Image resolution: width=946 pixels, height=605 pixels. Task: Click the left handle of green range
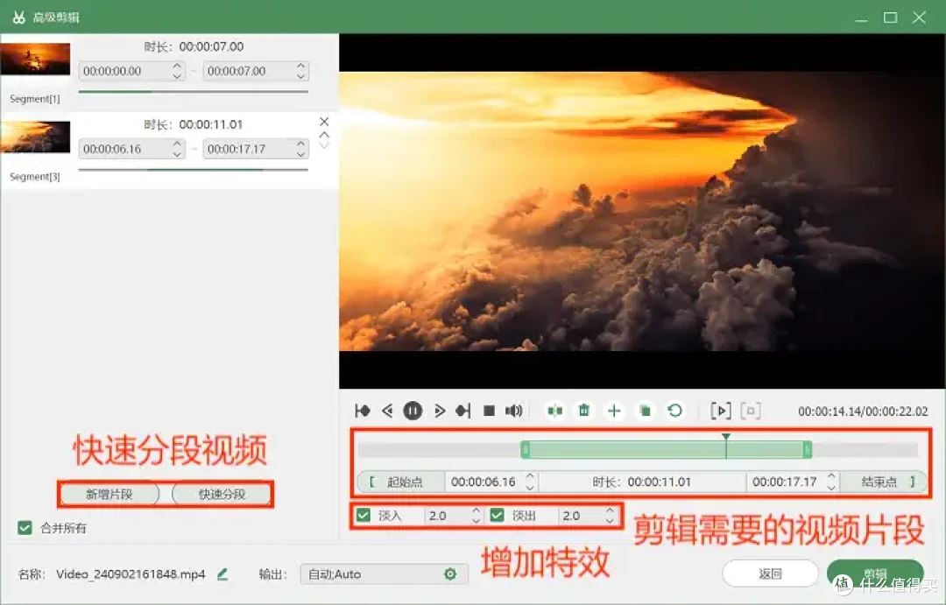click(526, 449)
